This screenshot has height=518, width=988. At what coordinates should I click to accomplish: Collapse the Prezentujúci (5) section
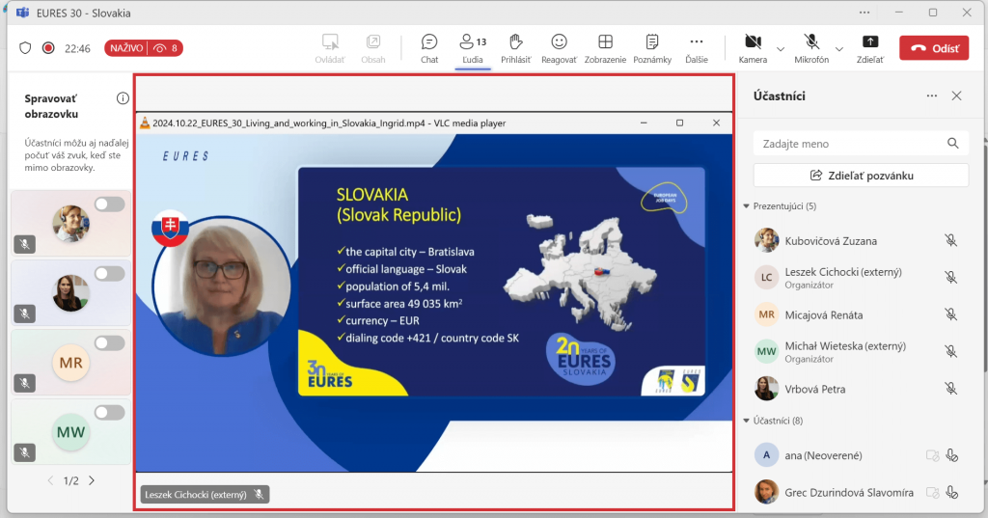click(x=746, y=206)
